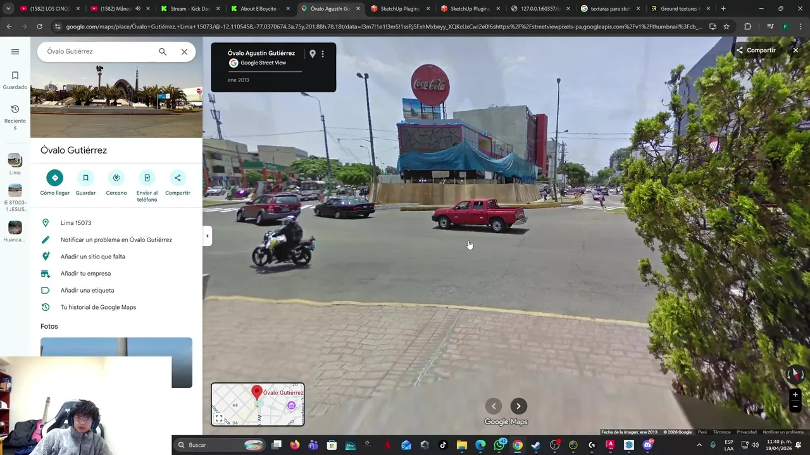The image size is (810, 455).
Task: Select the Lima 15073 address row
Action: click(x=116, y=223)
